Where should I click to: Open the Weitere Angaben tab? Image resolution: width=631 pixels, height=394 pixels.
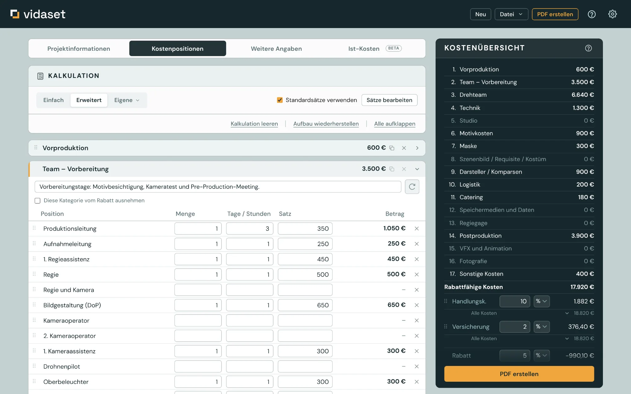276,49
